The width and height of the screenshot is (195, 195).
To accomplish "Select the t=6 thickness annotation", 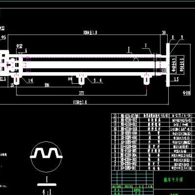I will 30,80.
